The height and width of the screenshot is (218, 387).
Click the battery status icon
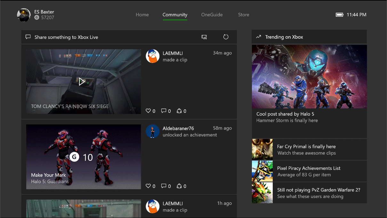pos(339,15)
